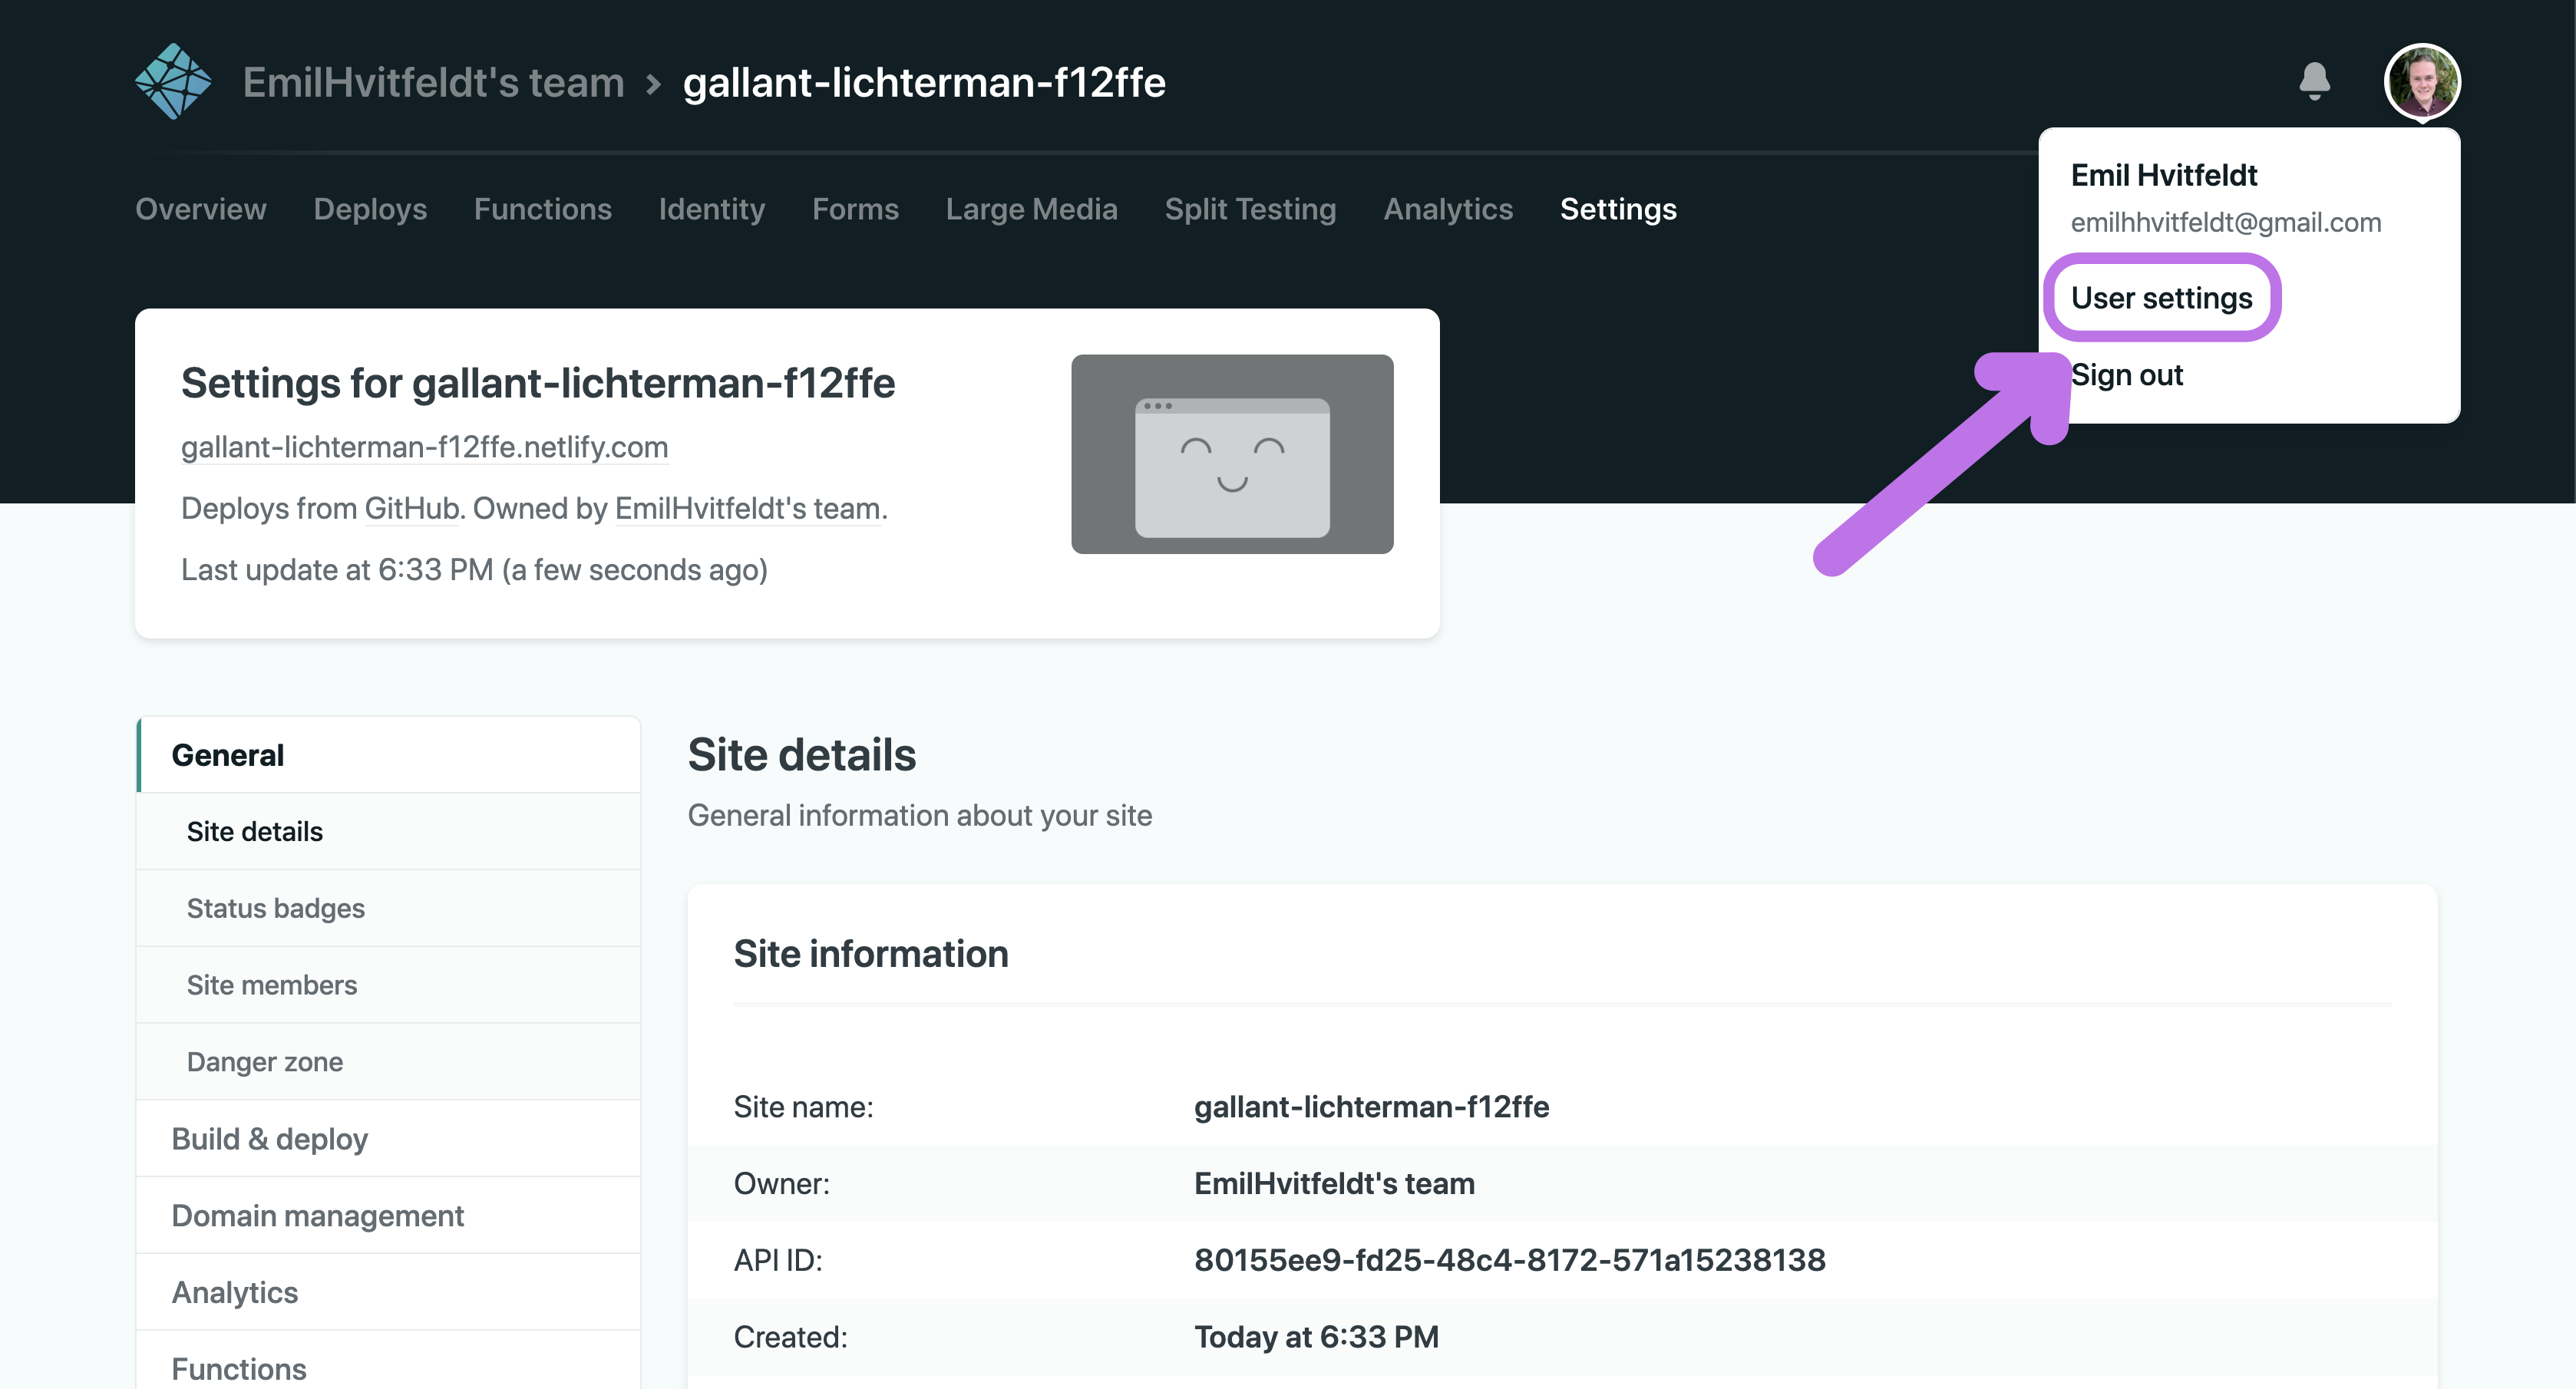The image size is (2576, 1389).
Task: Click the Netlify logo icon
Action: coord(173,81)
